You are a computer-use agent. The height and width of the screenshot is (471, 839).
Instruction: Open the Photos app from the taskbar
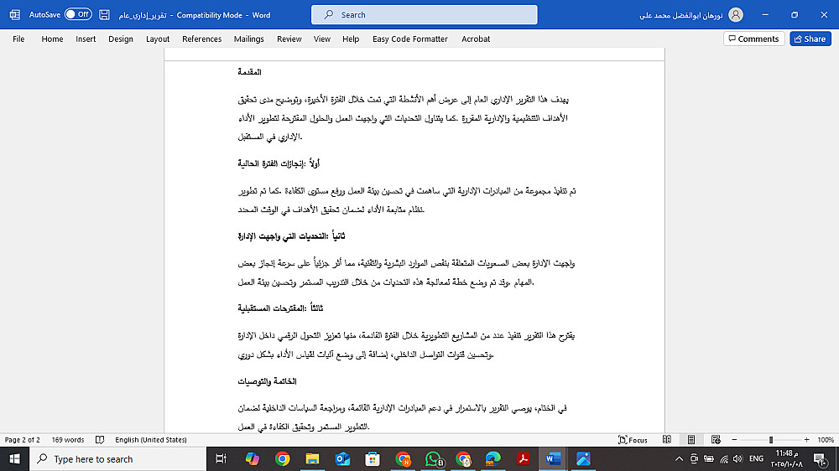coord(583,458)
